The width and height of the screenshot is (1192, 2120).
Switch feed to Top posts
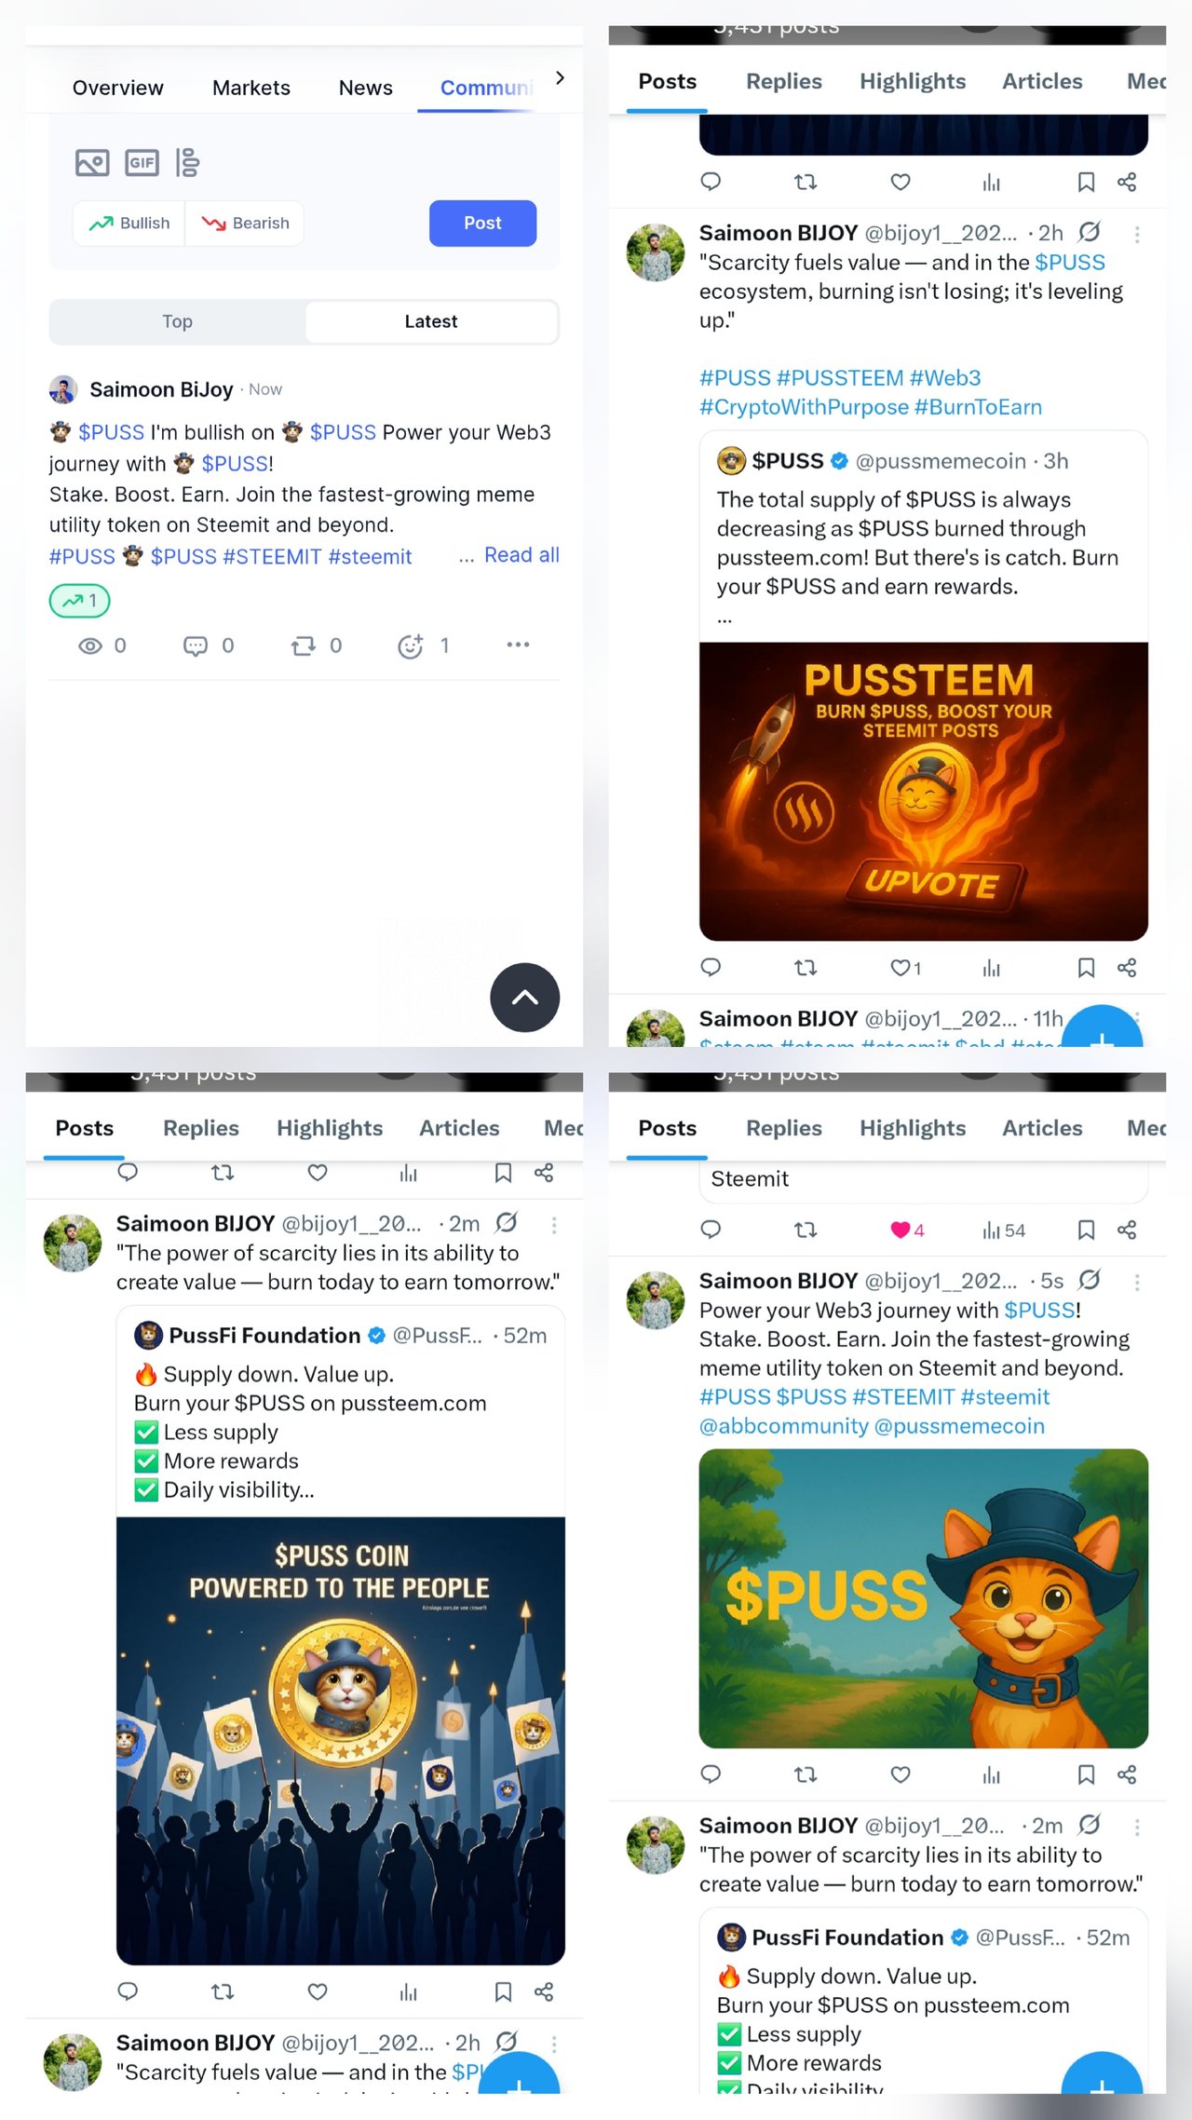[178, 321]
